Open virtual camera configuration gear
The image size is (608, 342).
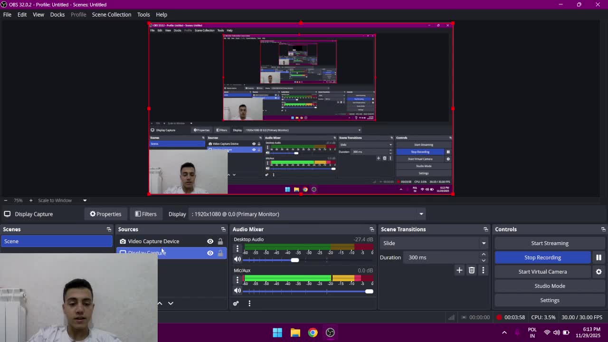coord(599,272)
